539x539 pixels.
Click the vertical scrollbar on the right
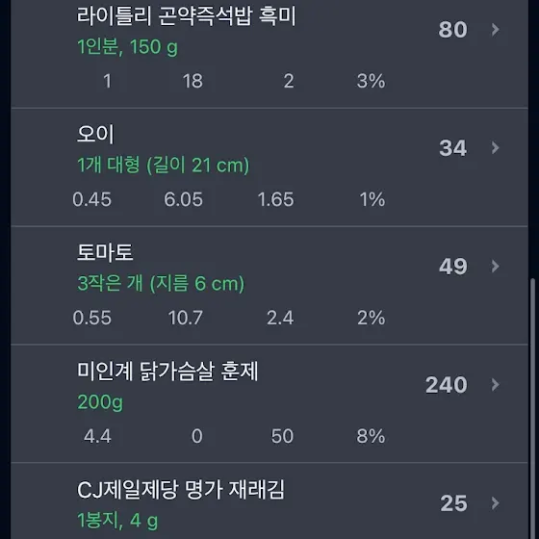[533, 408]
